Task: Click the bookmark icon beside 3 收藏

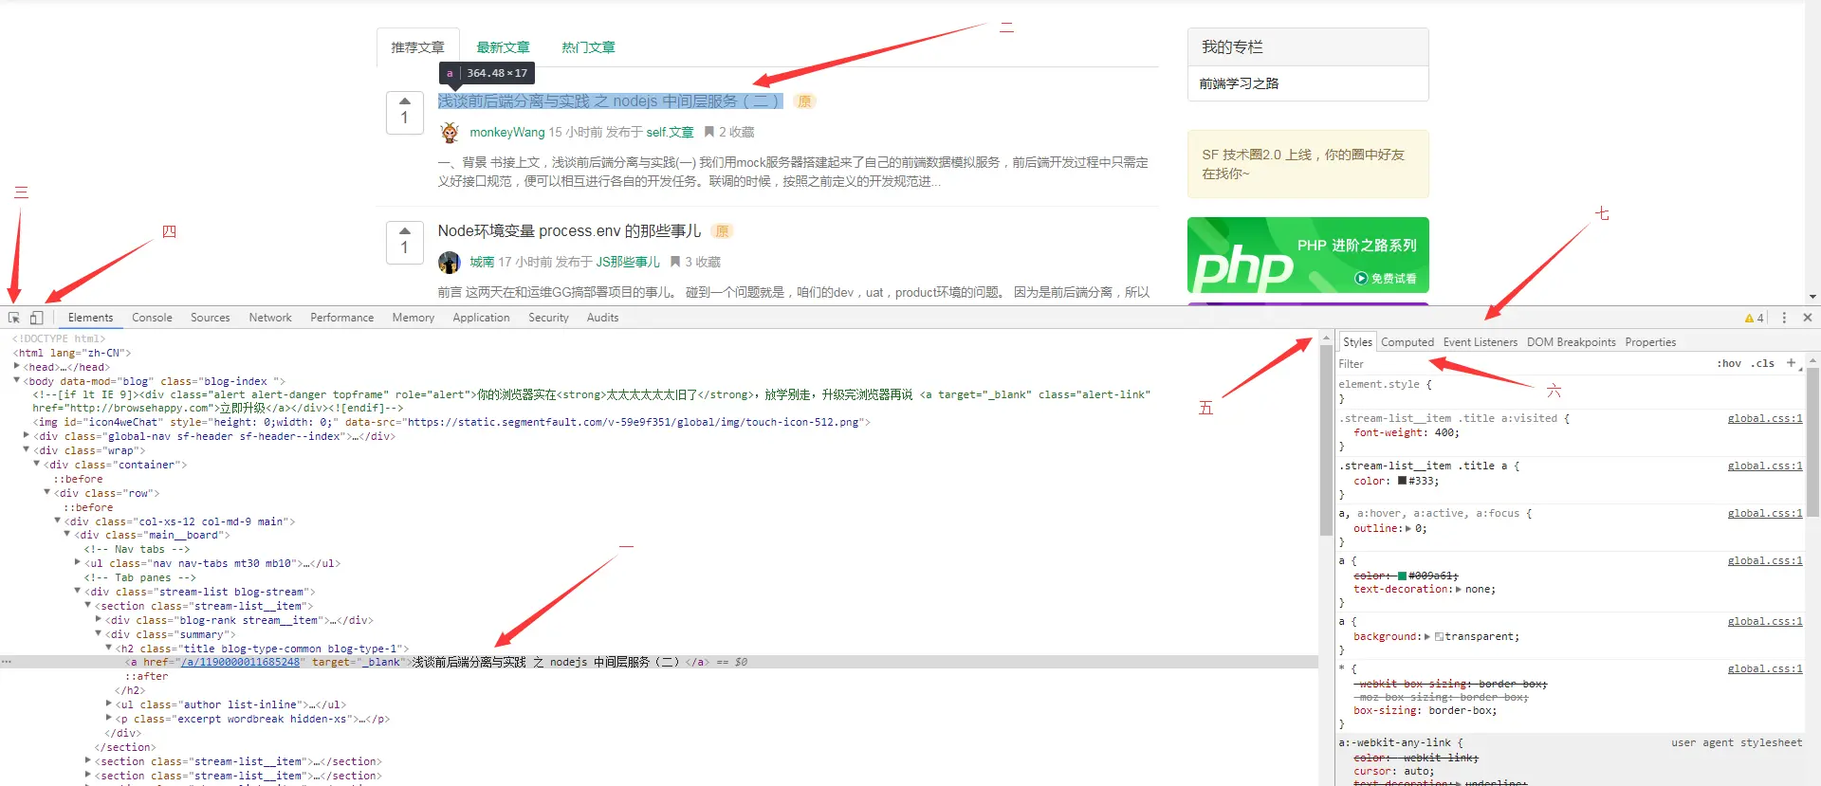Action: [x=675, y=262]
